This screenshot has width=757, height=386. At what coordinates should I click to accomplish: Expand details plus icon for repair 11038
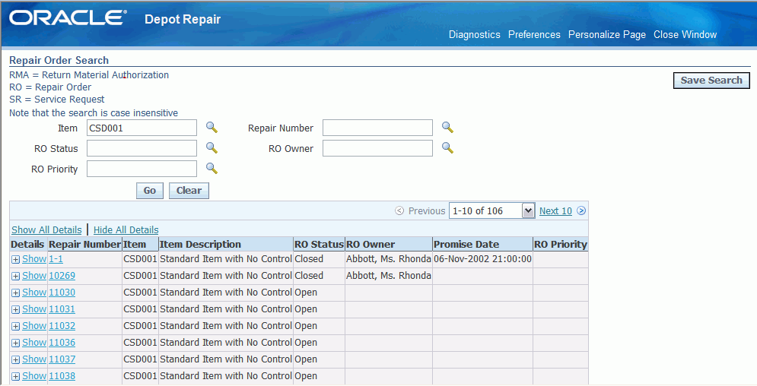15,376
